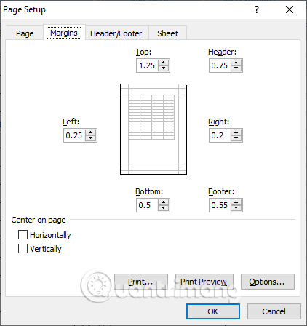Confirm with the OK button
This screenshot has width=307, height=326.
[213, 311]
